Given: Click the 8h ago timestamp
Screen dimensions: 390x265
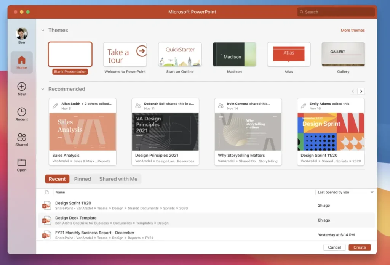Looking at the screenshot, I should [324, 220].
